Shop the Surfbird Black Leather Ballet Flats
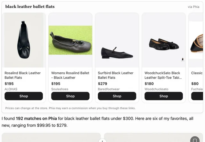The height and width of the screenshot is (142, 205). pyautogui.click(x=117, y=96)
